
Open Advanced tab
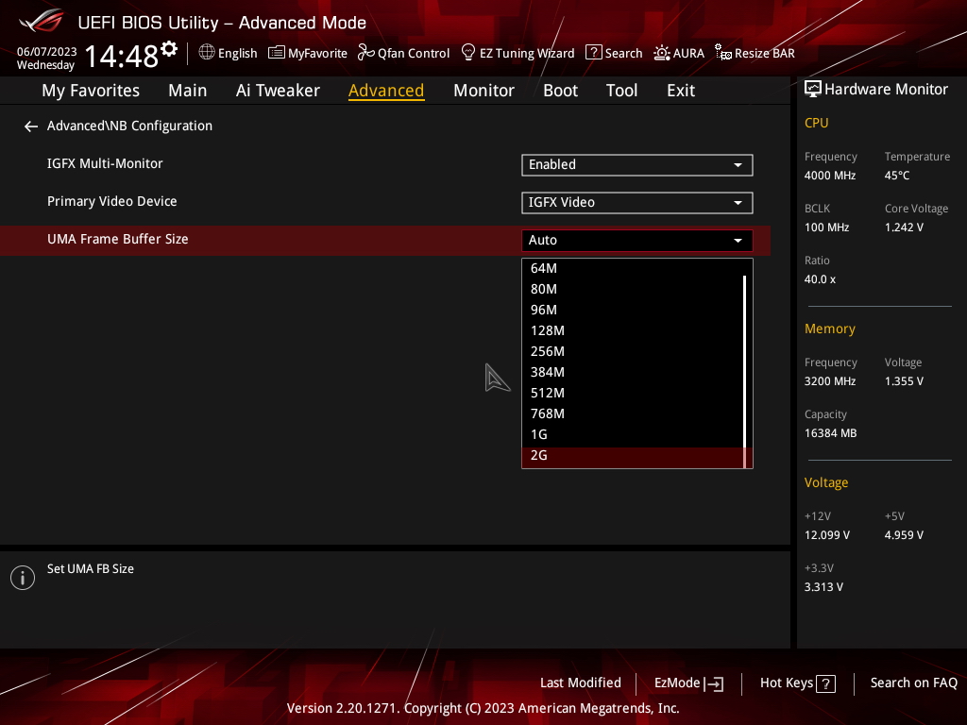[386, 91]
